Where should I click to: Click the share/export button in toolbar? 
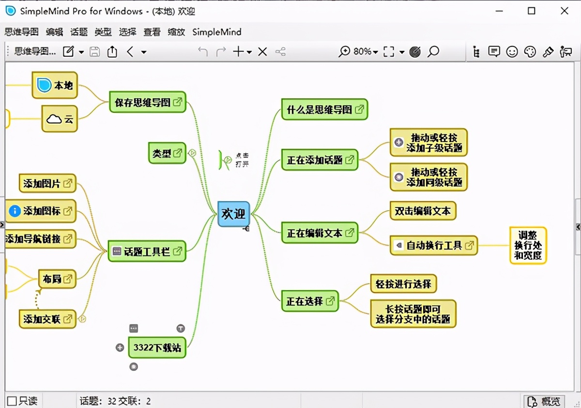pyautogui.click(x=112, y=51)
